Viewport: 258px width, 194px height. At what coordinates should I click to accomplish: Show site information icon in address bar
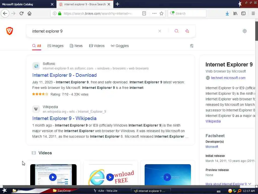point(54,13)
